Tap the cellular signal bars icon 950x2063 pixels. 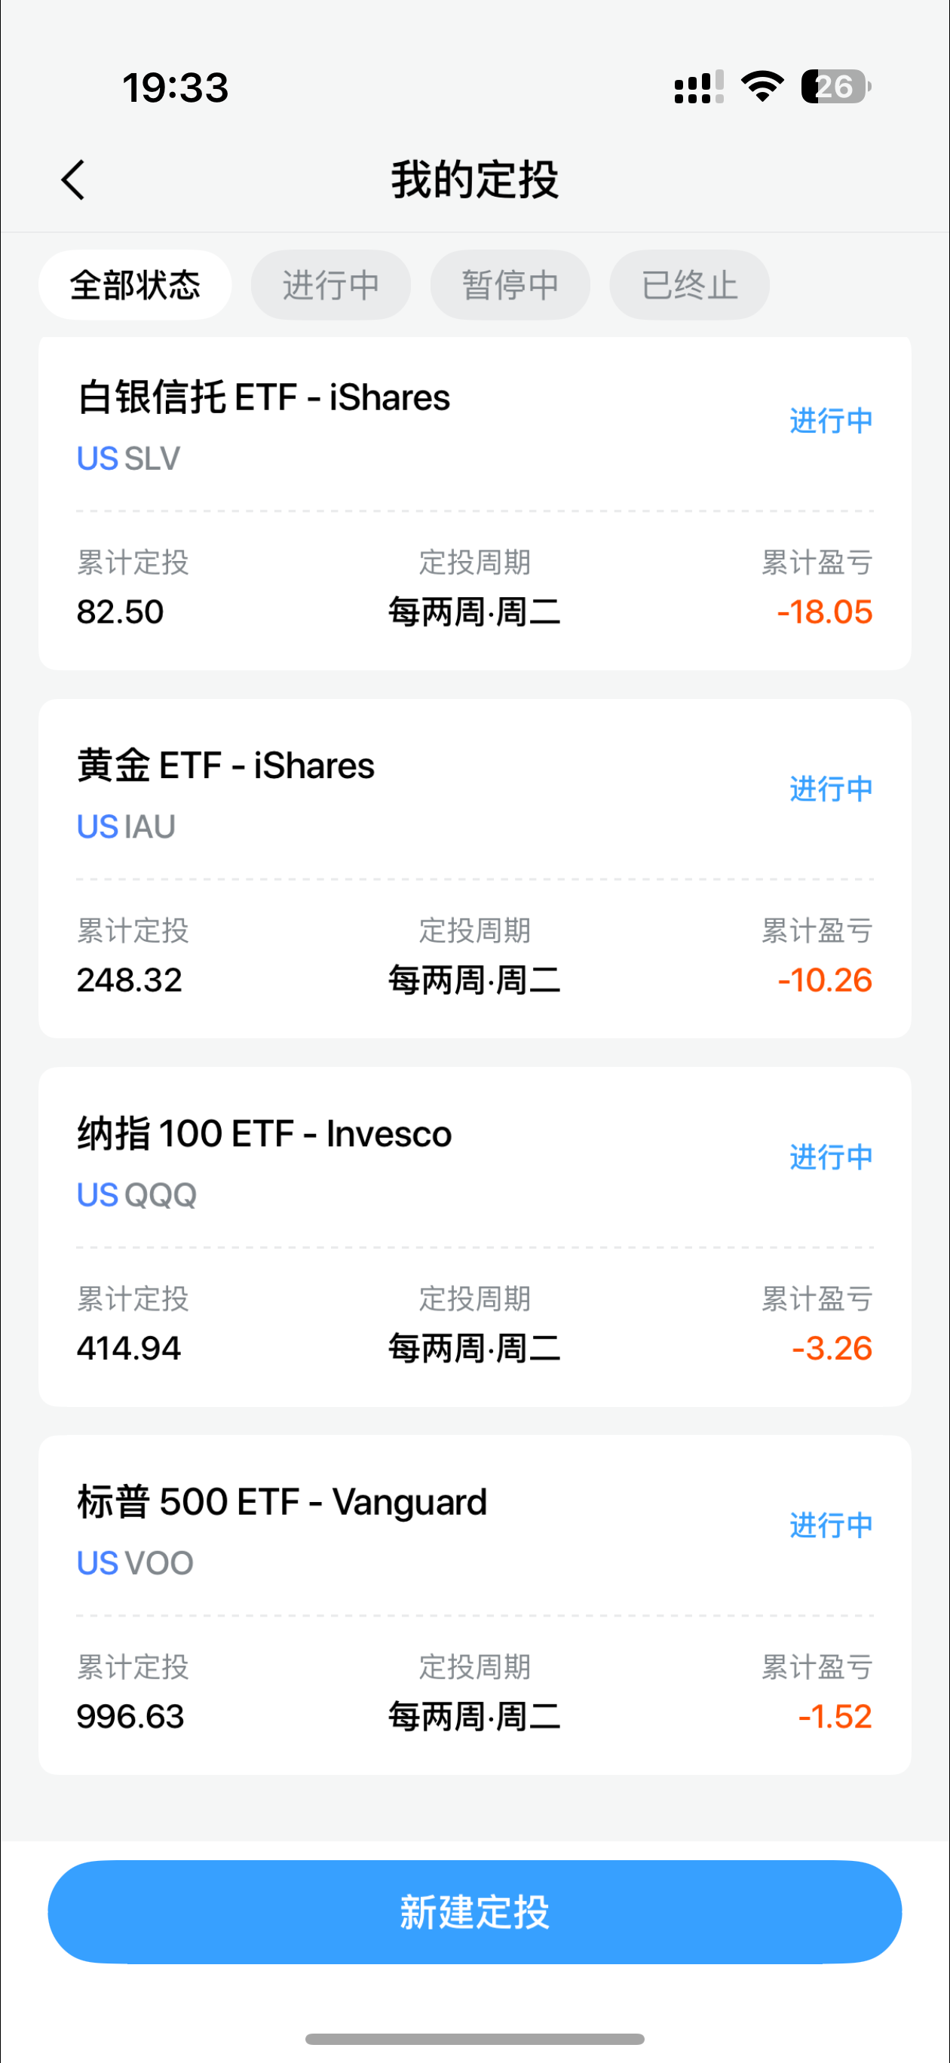[x=698, y=87]
